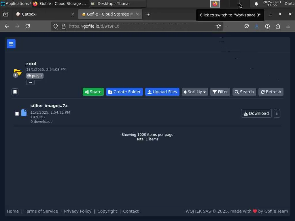
Task: Open the Copyright footer link
Action: [x=107, y=211]
